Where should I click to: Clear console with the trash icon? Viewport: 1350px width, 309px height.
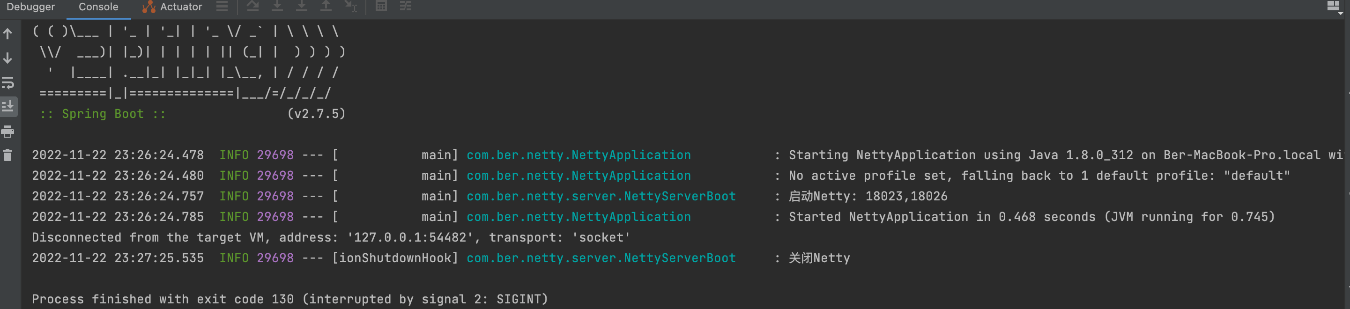tap(8, 155)
